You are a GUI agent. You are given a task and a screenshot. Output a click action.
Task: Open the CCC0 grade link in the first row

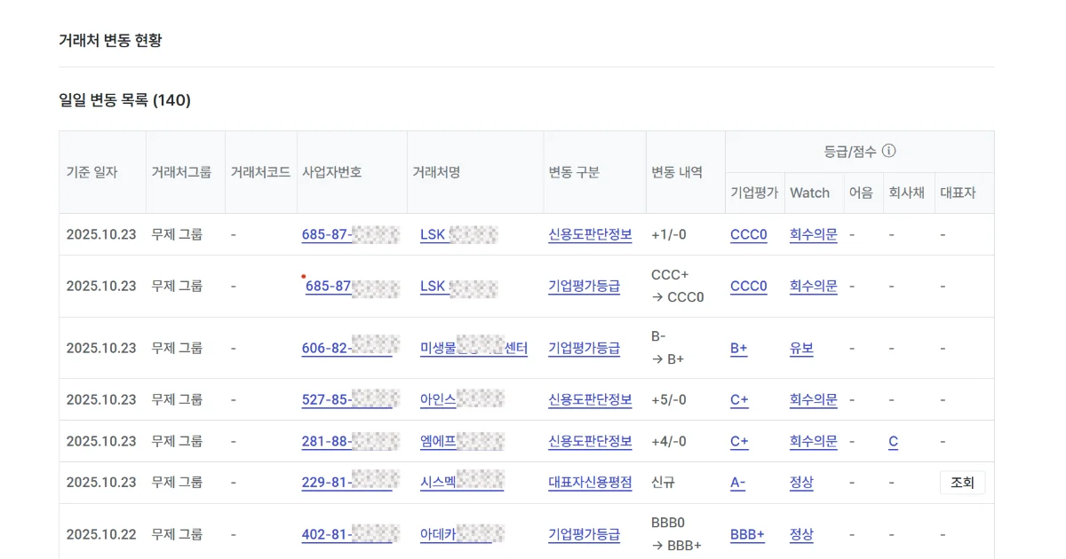(748, 234)
